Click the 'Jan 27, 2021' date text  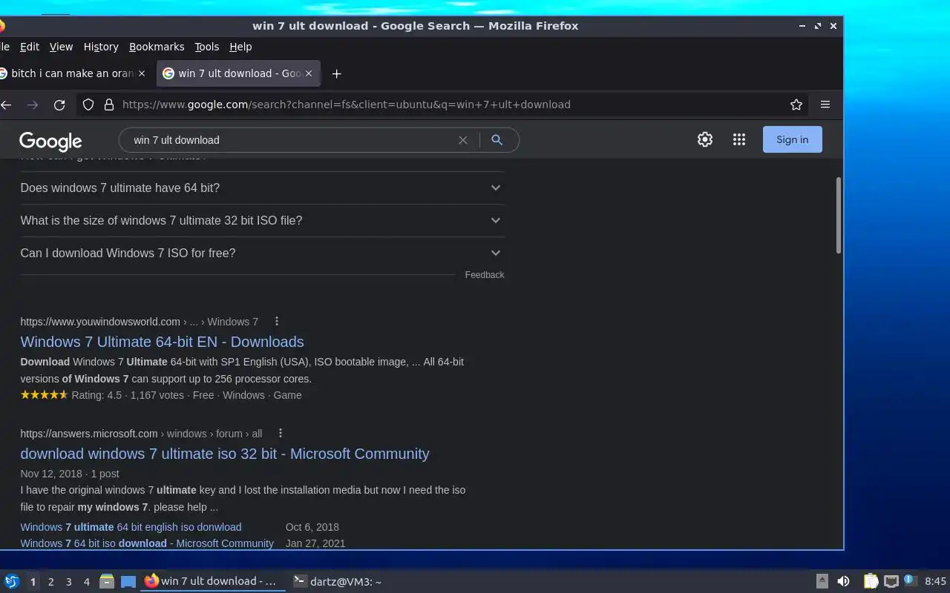[x=315, y=543]
